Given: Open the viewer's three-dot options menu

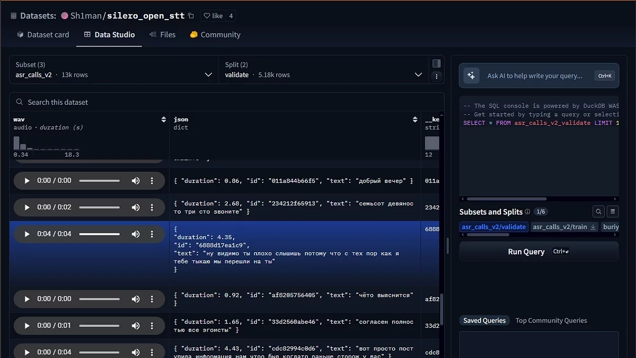Looking at the screenshot, I should 436,77.
